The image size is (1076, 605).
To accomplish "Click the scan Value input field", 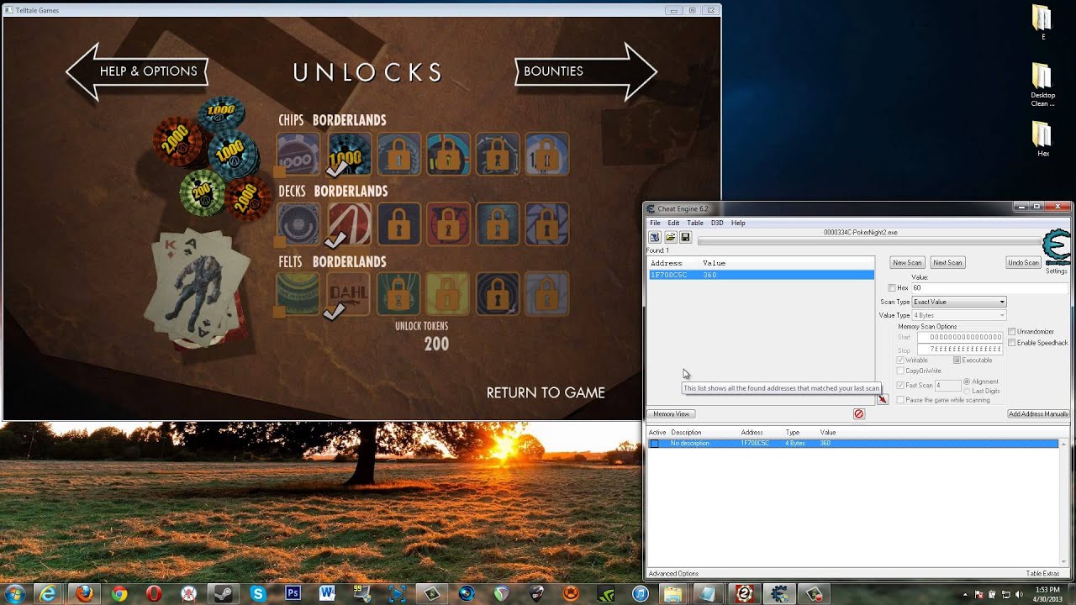I will pyautogui.click(x=990, y=287).
